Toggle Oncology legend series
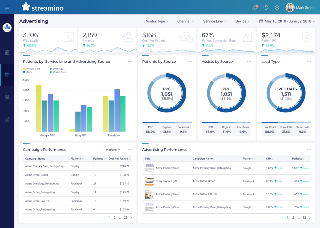The image size is (320, 228). (58, 69)
